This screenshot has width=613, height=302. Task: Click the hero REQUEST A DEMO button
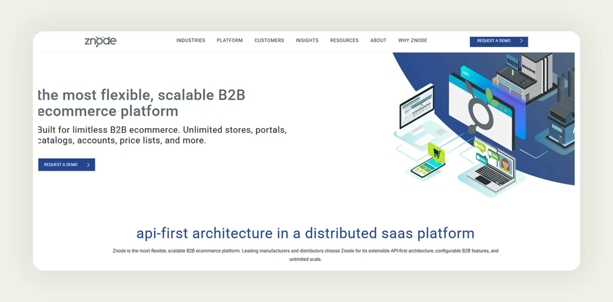coord(66,165)
